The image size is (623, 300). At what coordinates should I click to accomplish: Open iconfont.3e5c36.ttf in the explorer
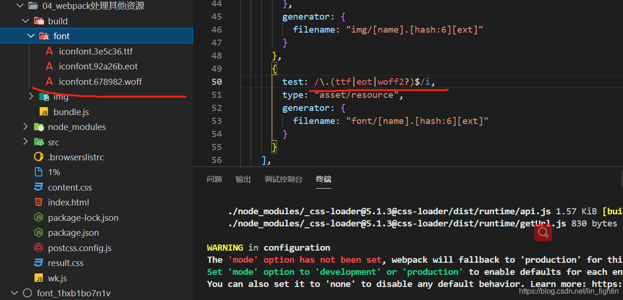pos(96,51)
